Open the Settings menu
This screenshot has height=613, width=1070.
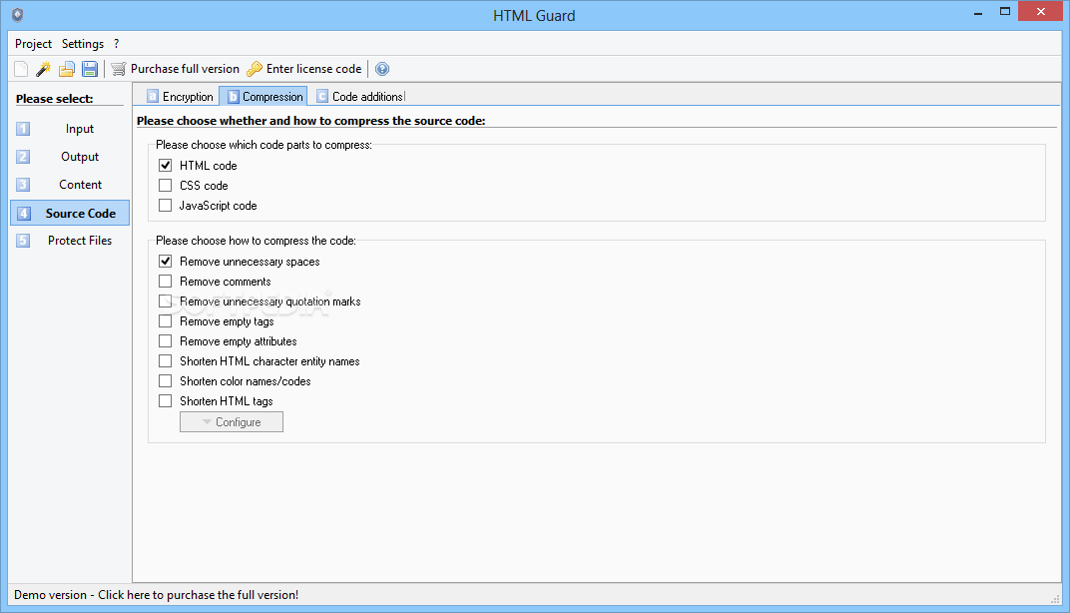pyautogui.click(x=83, y=44)
